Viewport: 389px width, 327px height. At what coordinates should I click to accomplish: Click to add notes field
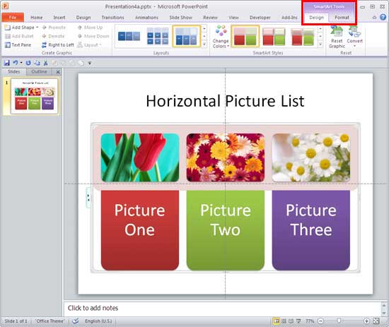point(222,308)
